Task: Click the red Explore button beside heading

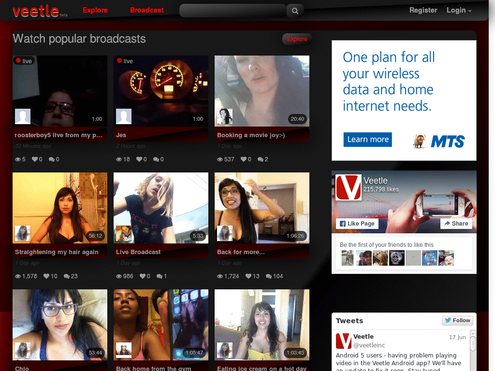Action: click(x=297, y=39)
